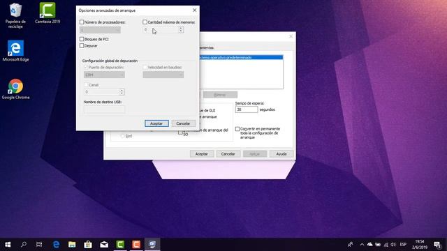Screen dimensions: 447x251
Task: Increase the maximum memory spinner value
Action: tap(181, 28)
